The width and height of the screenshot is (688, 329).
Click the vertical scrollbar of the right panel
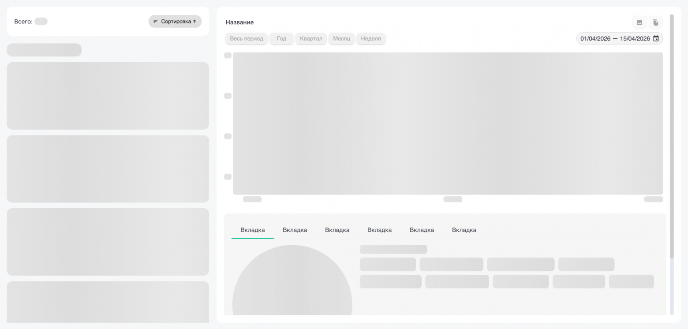click(672, 136)
